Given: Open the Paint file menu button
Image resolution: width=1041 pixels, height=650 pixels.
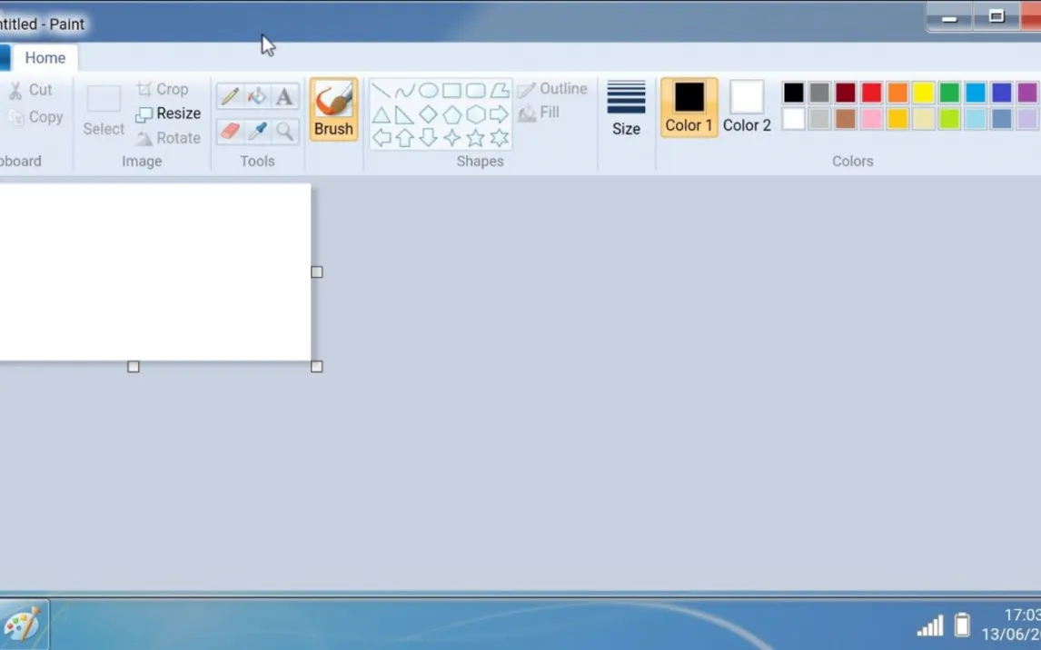Looking at the screenshot, I should click(4, 58).
